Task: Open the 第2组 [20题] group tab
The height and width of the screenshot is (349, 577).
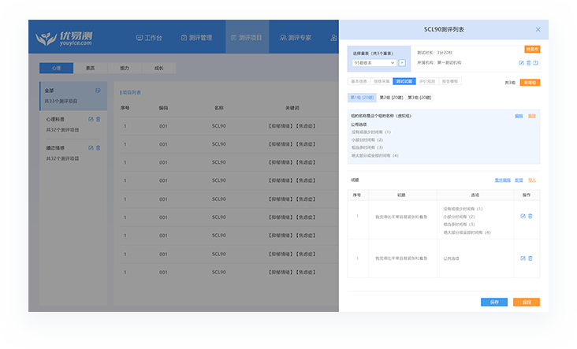Action: [391, 98]
